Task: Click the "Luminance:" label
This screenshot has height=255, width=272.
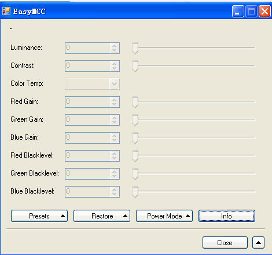Action: coord(26,48)
